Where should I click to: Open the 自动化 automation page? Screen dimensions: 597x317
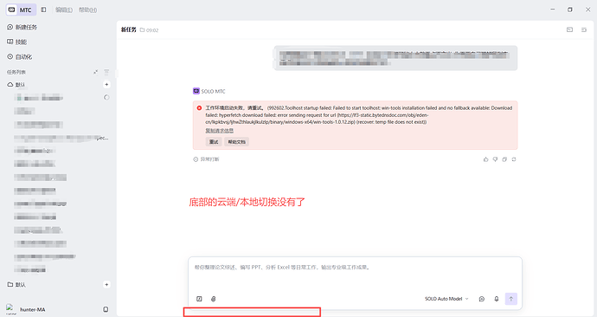coord(19,57)
